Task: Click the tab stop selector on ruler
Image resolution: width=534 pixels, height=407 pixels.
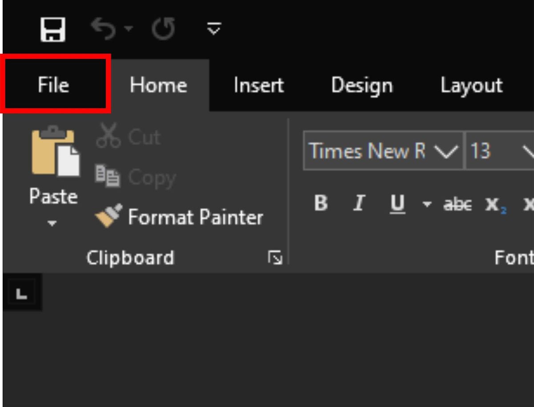Action: (x=22, y=293)
